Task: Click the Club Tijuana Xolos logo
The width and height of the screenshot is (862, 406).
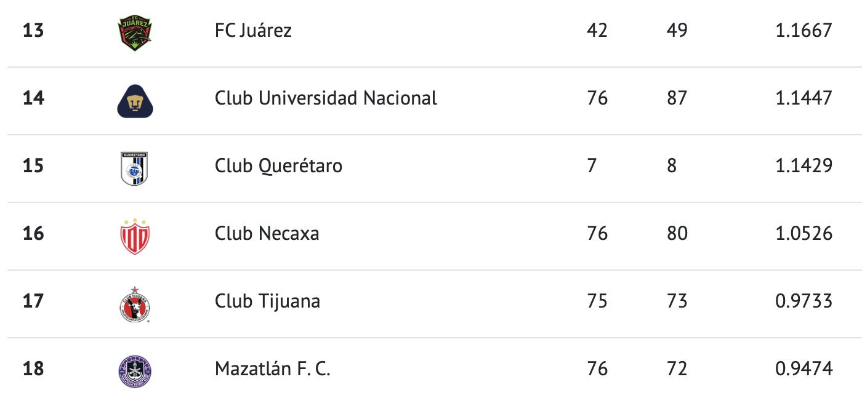Action: [135, 303]
